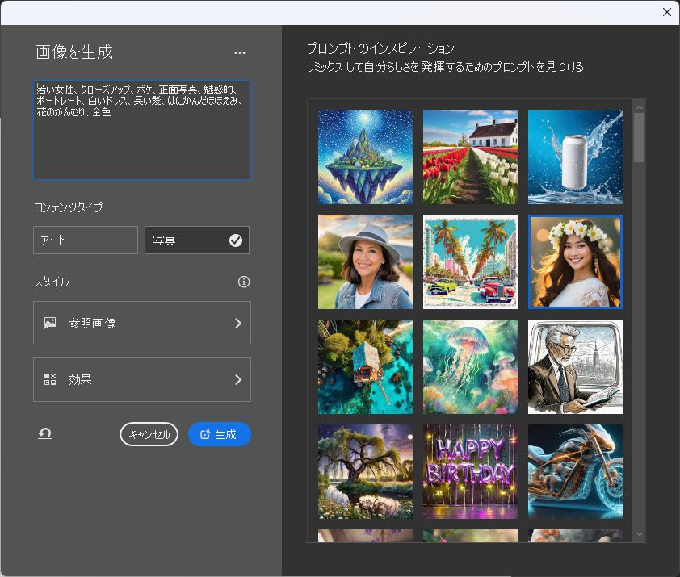Select the HAPPY BIRTHDAY neon thumbnail
The image size is (680, 577).
(470, 471)
